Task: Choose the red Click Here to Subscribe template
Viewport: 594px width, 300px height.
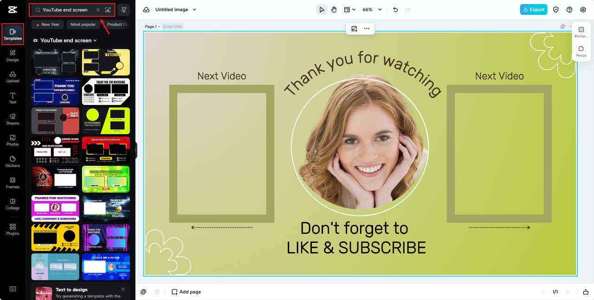Action: (55, 121)
